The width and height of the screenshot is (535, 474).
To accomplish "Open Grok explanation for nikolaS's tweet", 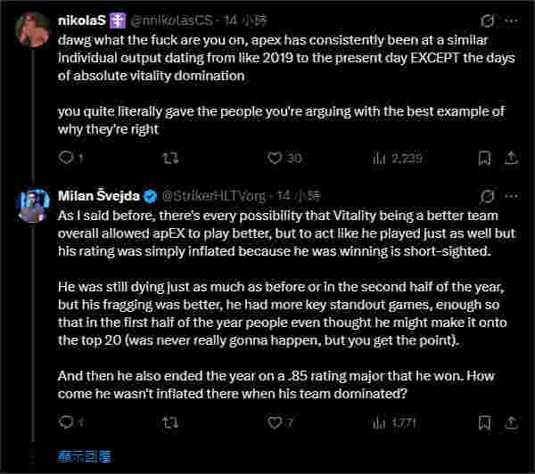I will (x=487, y=20).
